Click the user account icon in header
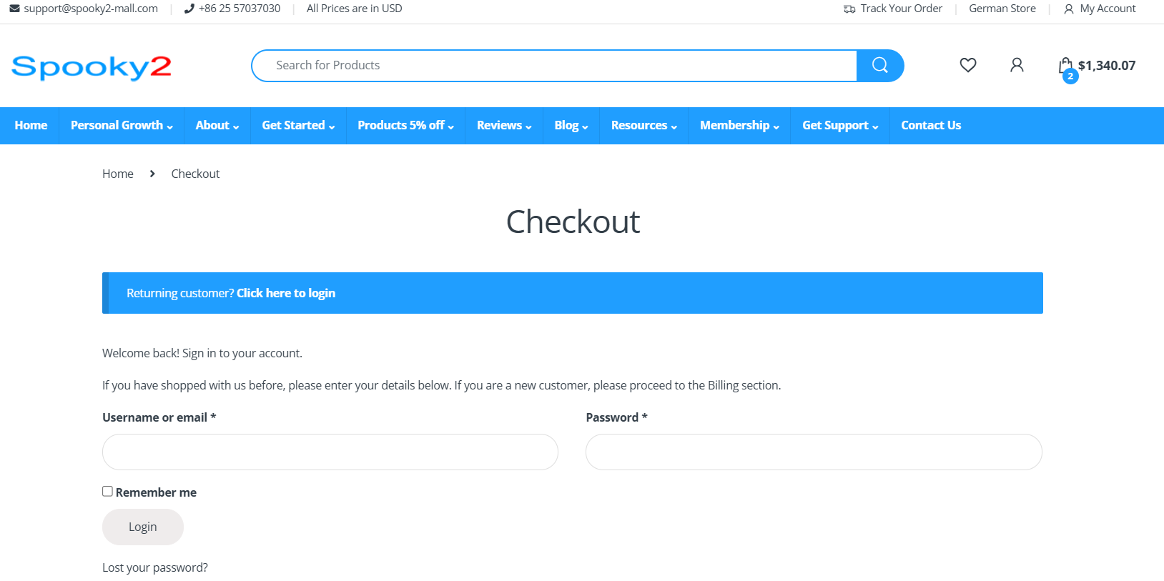This screenshot has height=581, width=1164. point(1016,66)
